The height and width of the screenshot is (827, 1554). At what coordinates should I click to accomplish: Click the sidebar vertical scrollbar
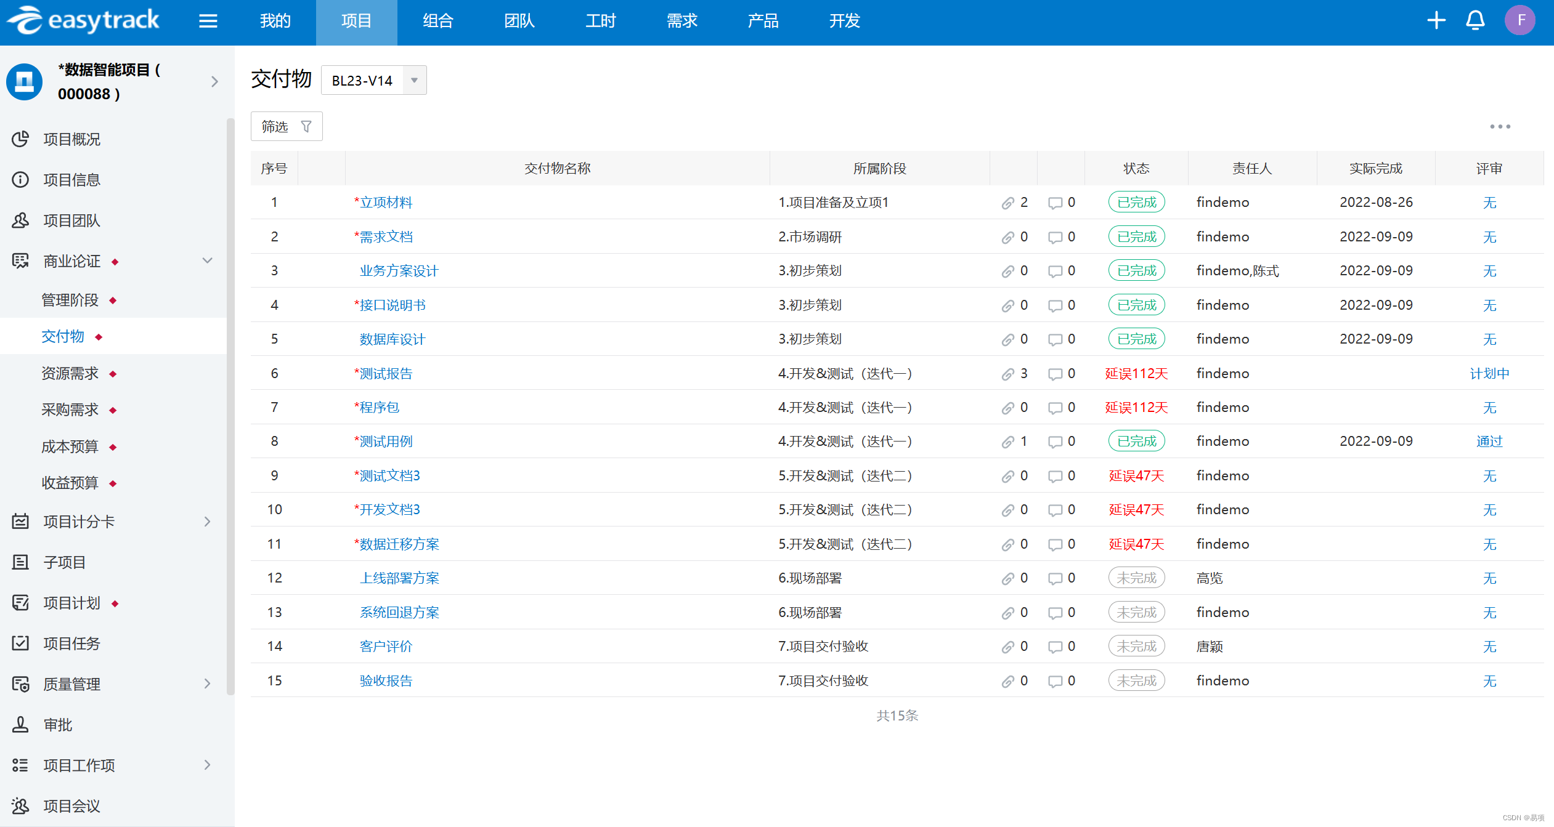(230, 406)
